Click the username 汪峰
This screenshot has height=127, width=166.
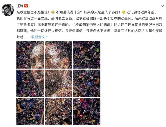(20, 6)
